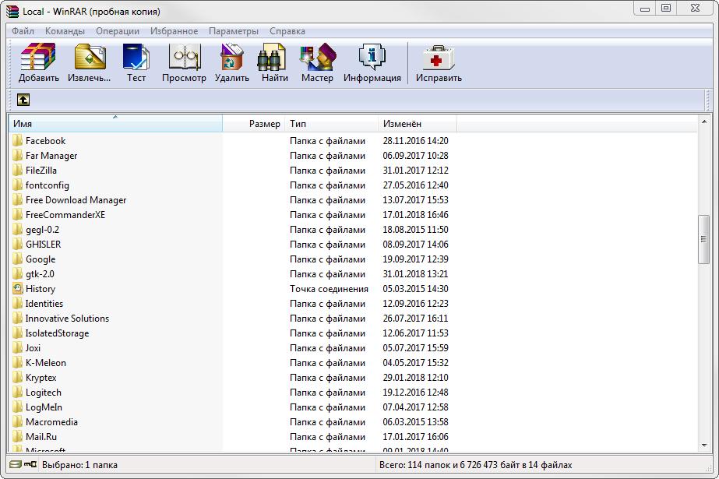Image resolution: width=719 pixels, height=479 pixels.
Task: Click date 29.01.2018 12:10
Action: click(415, 377)
